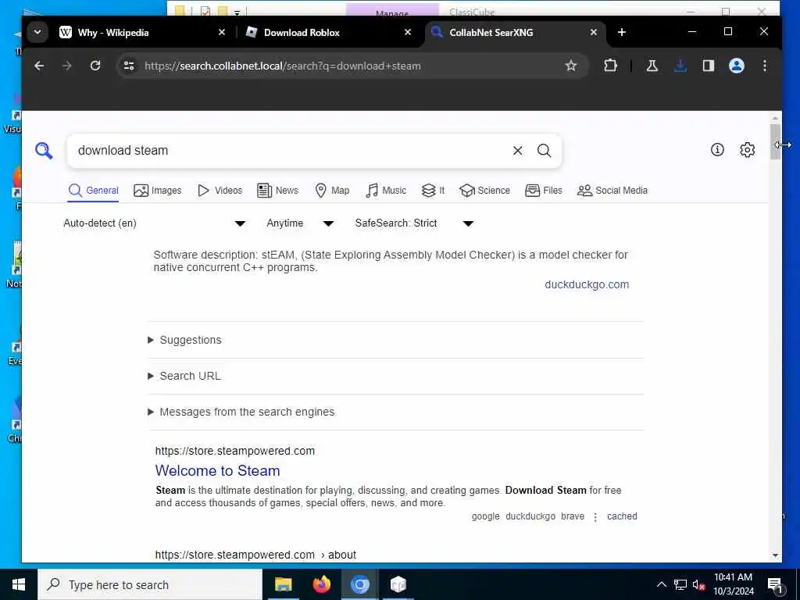This screenshot has width=800, height=600.
Task: Bookmark this page with the star
Action: point(571,66)
